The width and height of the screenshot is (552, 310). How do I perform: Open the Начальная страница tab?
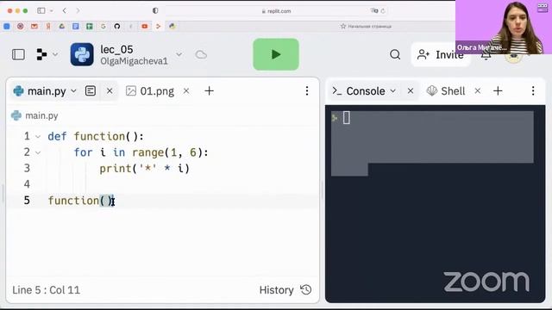[366, 27]
